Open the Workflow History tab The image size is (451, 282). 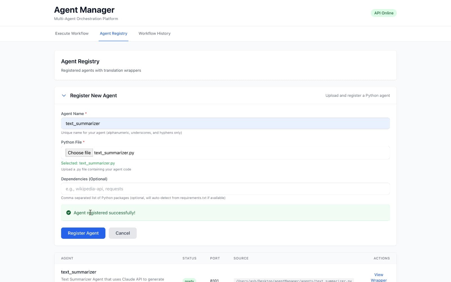coord(154,33)
